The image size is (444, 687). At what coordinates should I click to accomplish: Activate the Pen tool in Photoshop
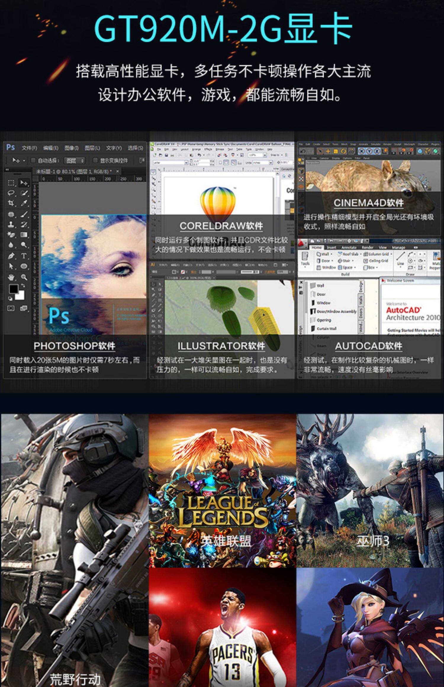[x=11, y=256]
